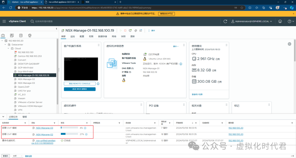Open browser split screen icon

coord(250,8)
